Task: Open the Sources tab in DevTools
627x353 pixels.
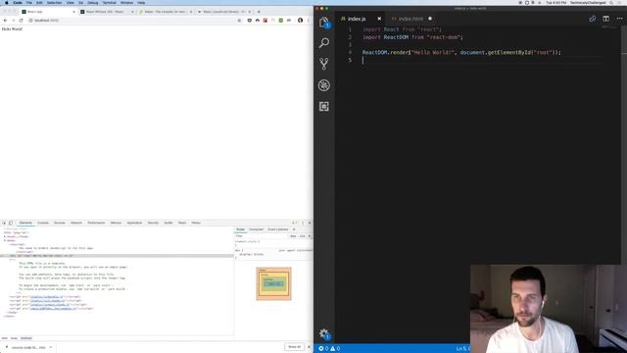Action: [60, 223]
